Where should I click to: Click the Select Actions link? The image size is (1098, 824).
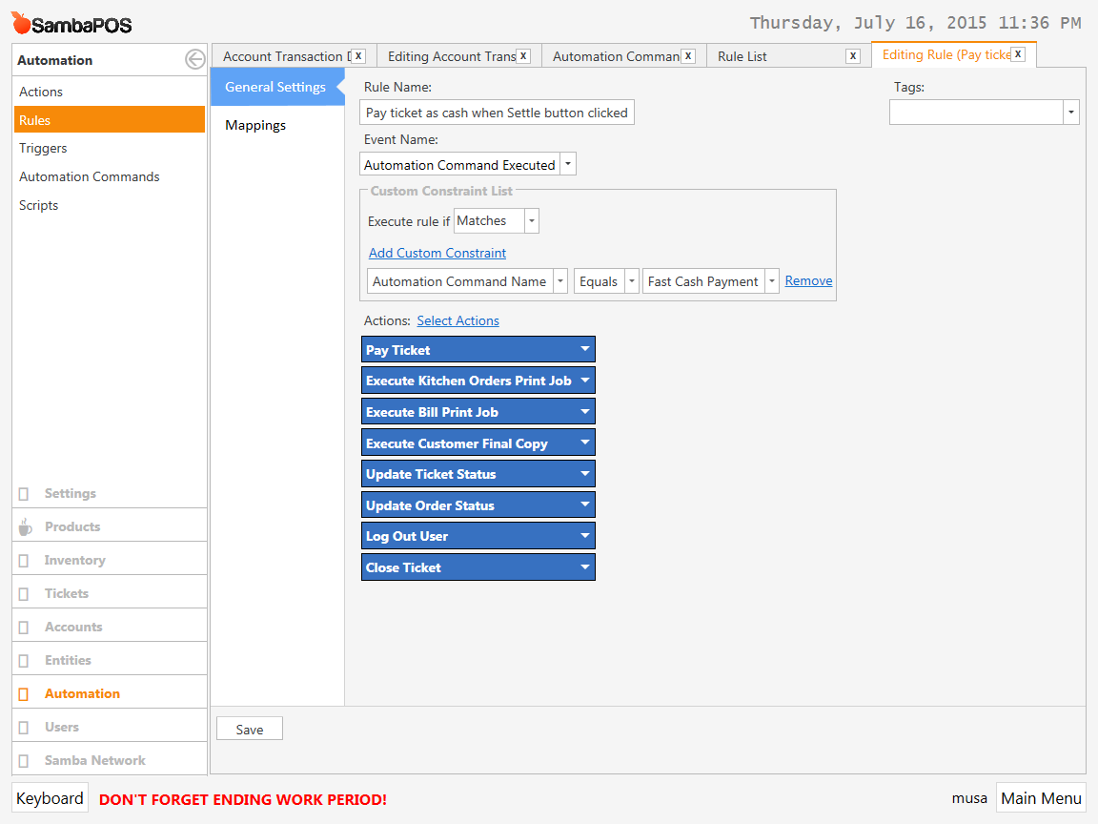457,320
